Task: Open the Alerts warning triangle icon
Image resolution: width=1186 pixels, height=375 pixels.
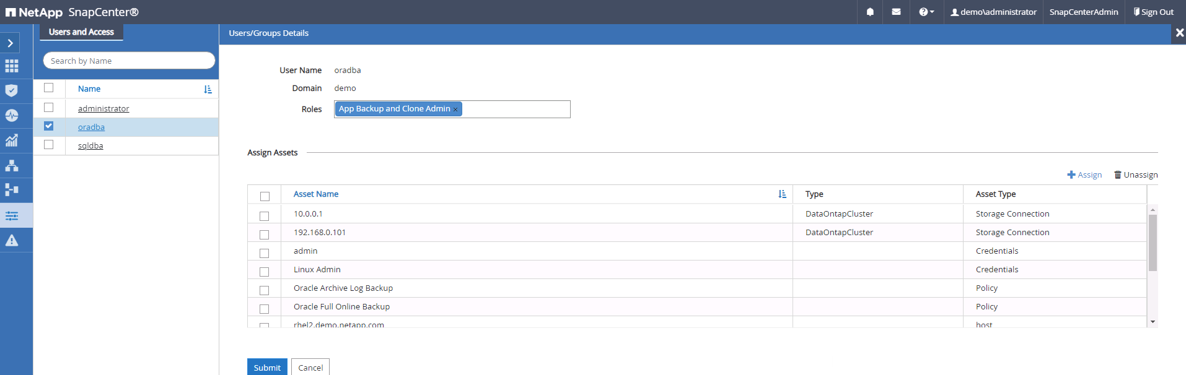Action: [12, 240]
